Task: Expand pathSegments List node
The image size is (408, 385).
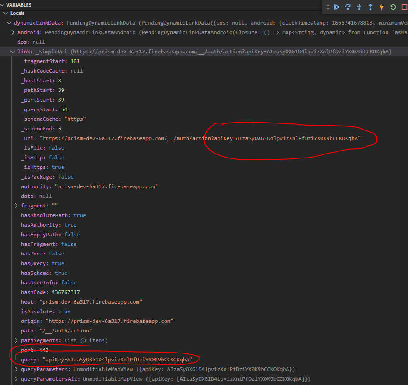Action: pos(17,340)
